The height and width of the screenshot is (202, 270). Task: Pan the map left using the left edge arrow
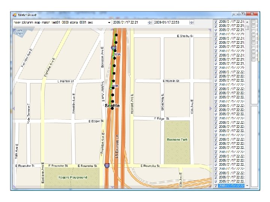[x=14, y=108]
